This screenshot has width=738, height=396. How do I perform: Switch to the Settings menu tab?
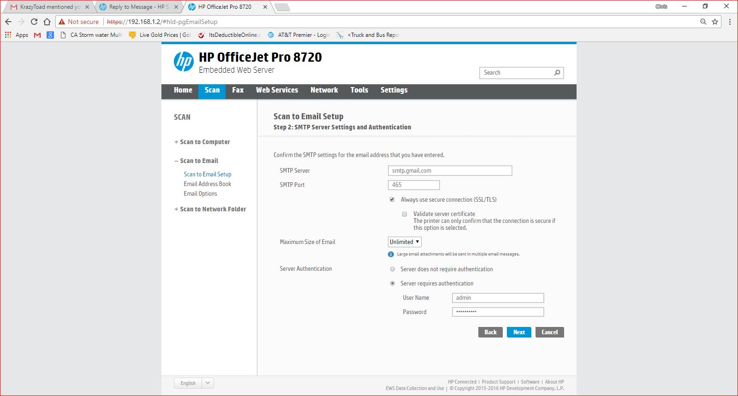coord(393,90)
